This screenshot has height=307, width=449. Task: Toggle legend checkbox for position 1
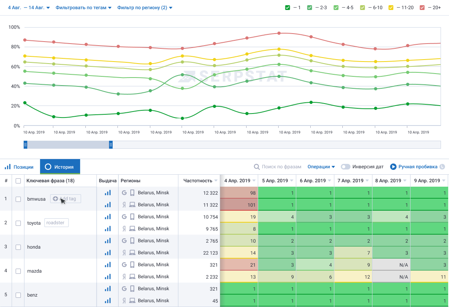(x=287, y=8)
